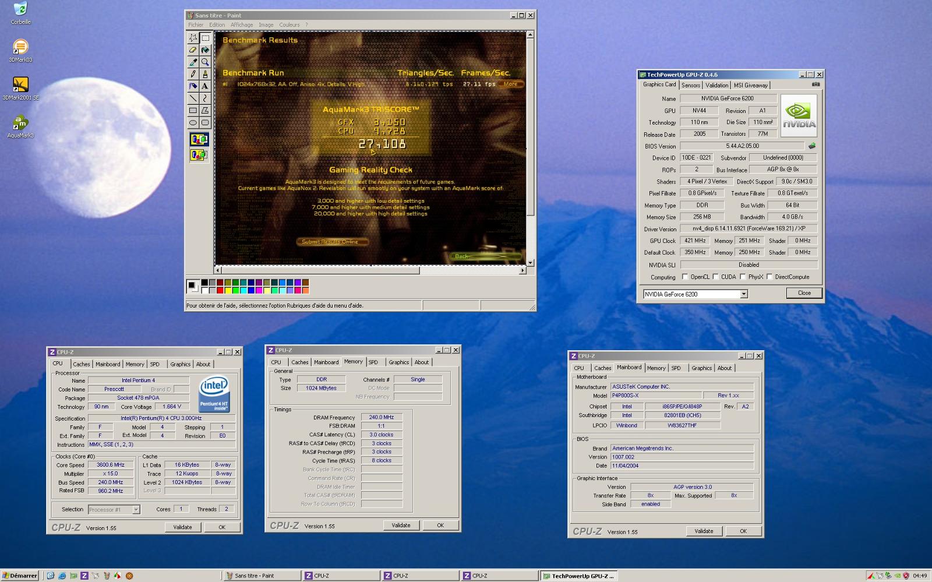Click OK in the CPU-Z Memory window

[x=440, y=525]
